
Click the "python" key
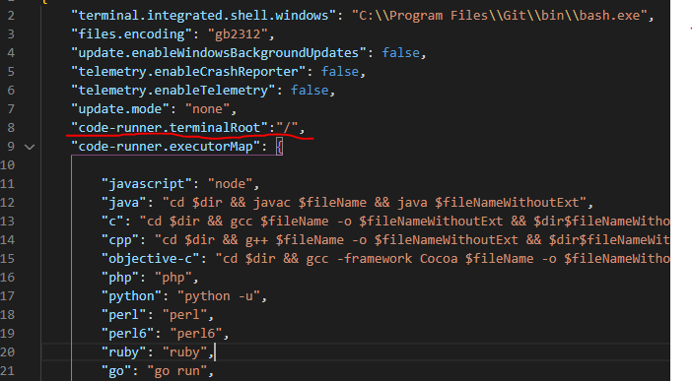(x=131, y=296)
